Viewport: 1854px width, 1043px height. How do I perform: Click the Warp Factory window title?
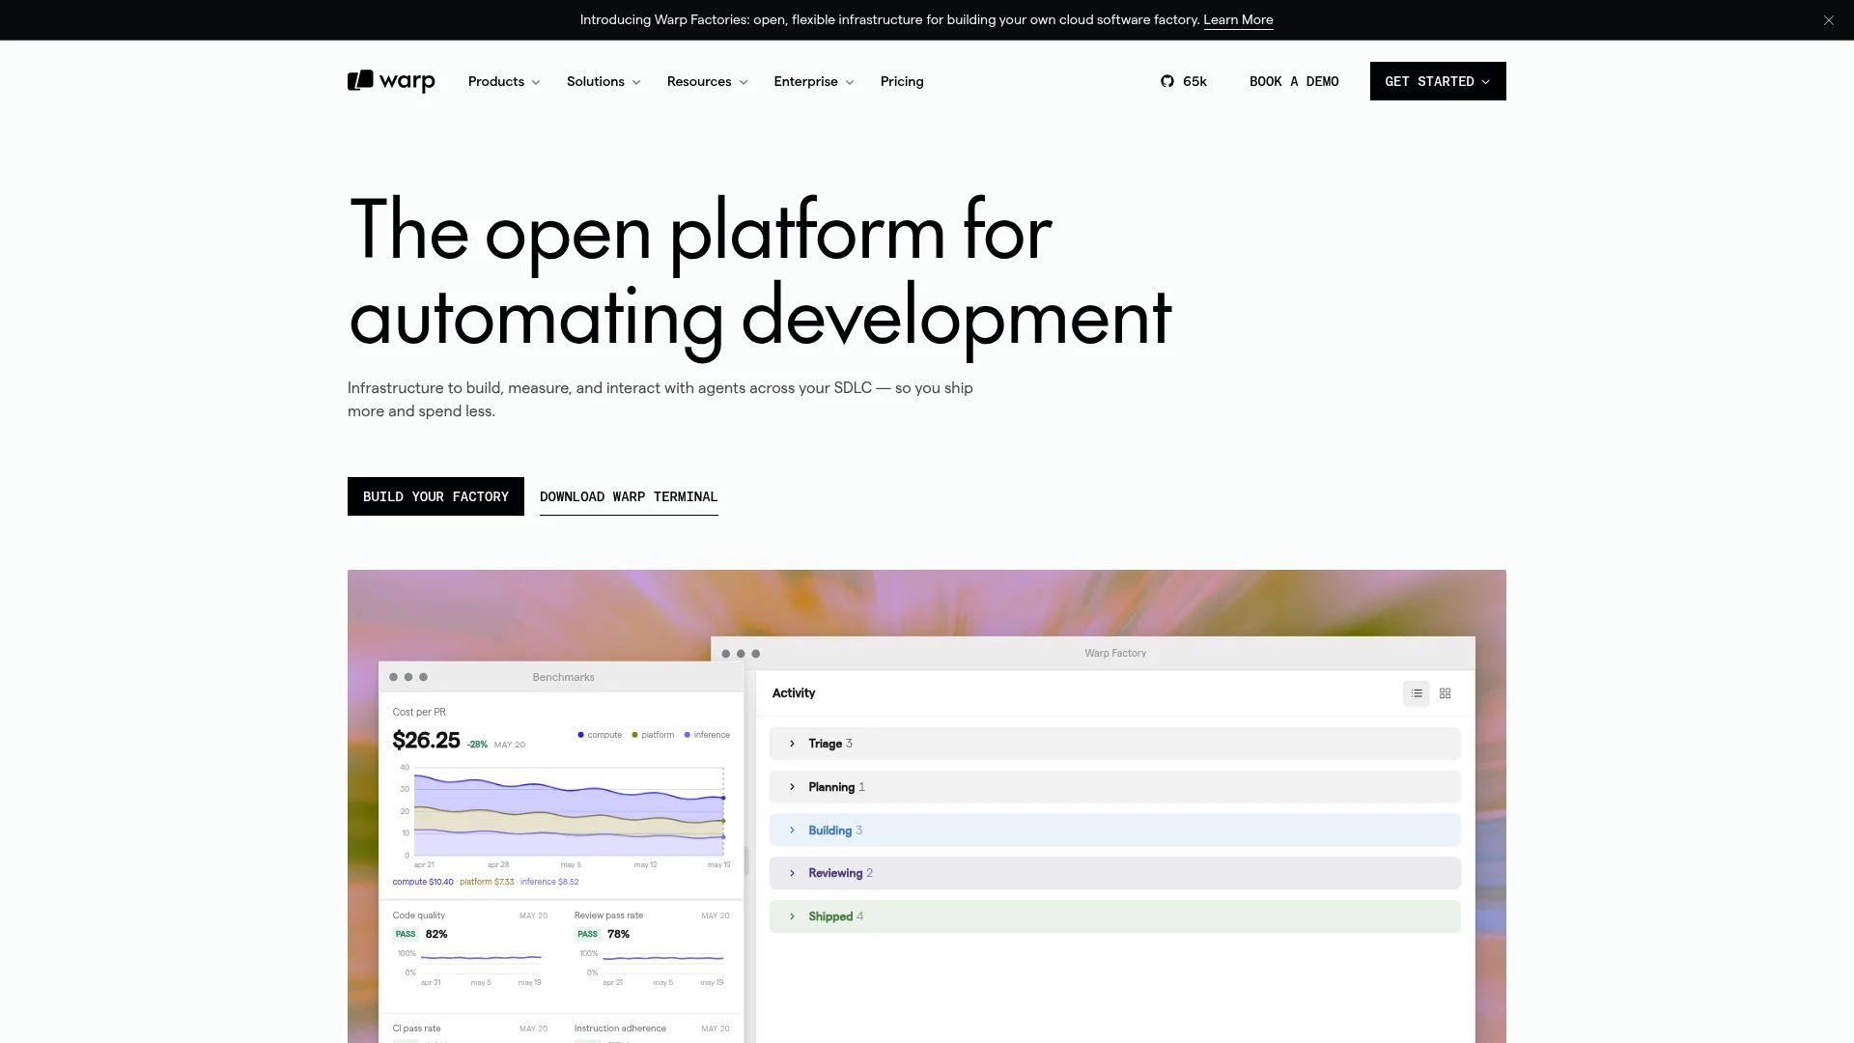(x=1115, y=653)
